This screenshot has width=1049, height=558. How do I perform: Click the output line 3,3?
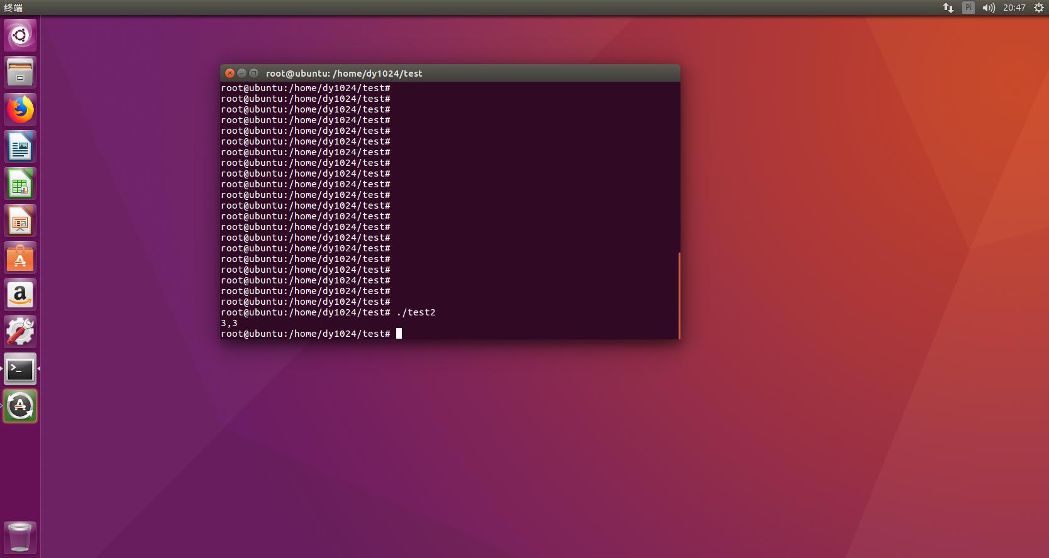(229, 323)
